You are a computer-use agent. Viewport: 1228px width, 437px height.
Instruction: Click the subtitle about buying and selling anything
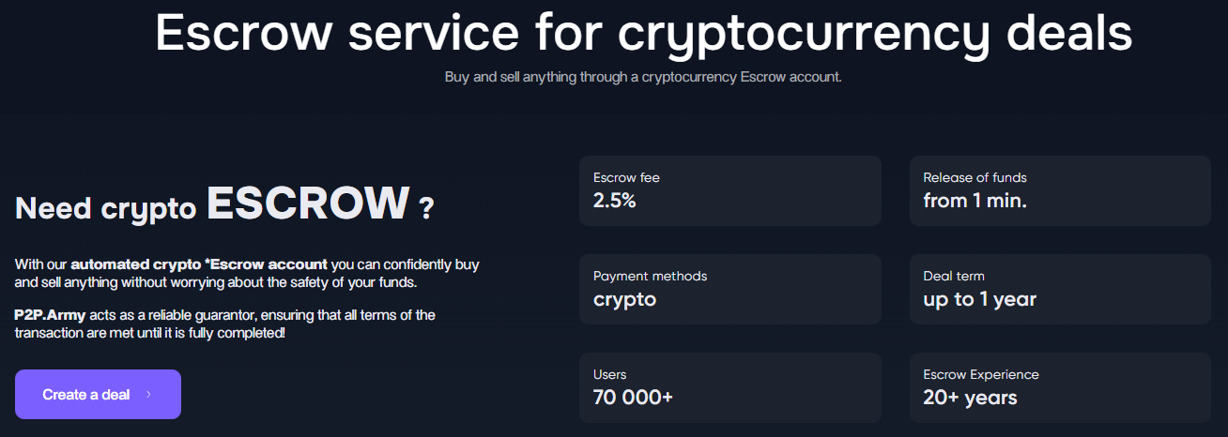(x=643, y=77)
